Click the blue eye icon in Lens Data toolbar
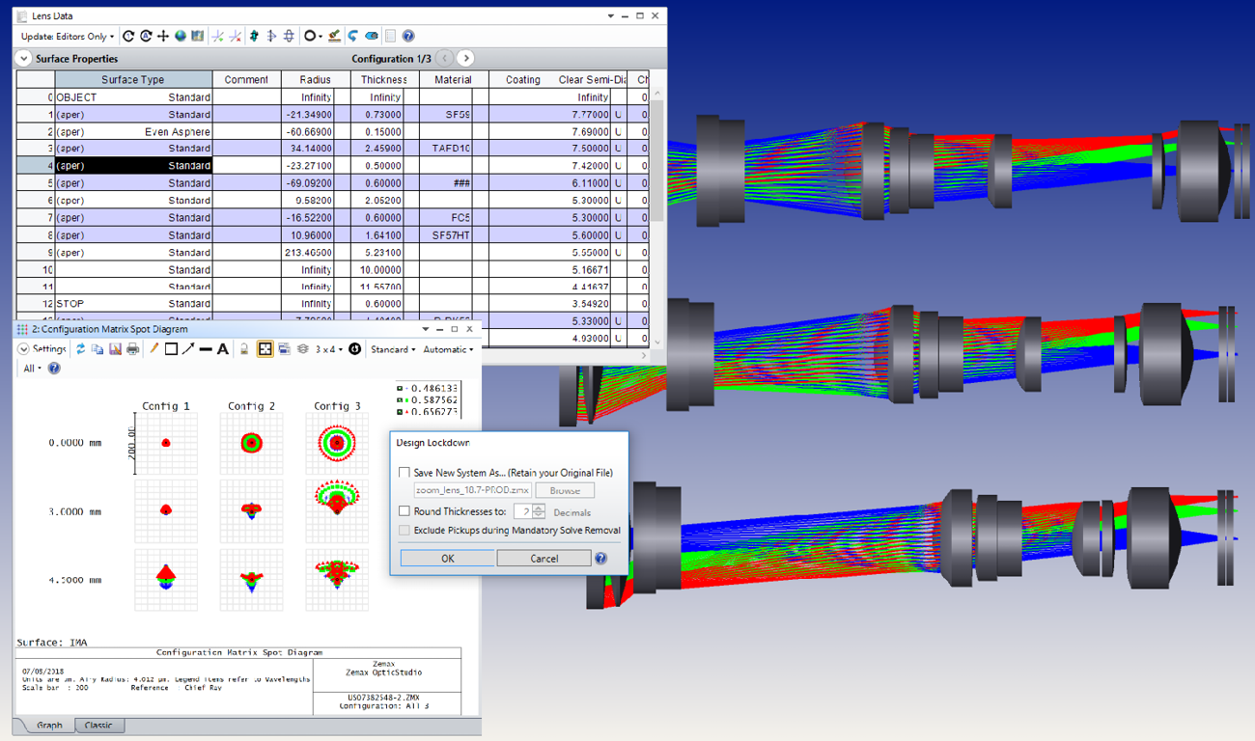The image size is (1255, 741). pyautogui.click(x=372, y=36)
